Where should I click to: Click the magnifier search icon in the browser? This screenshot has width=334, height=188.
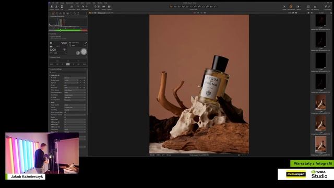click(x=331, y=13)
